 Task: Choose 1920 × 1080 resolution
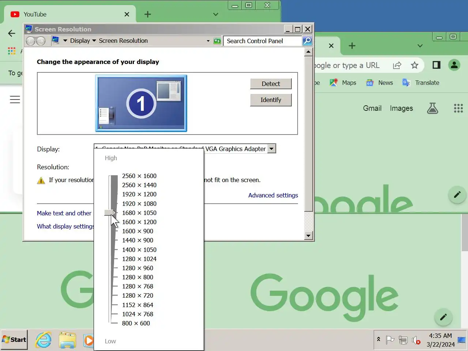click(x=139, y=204)
